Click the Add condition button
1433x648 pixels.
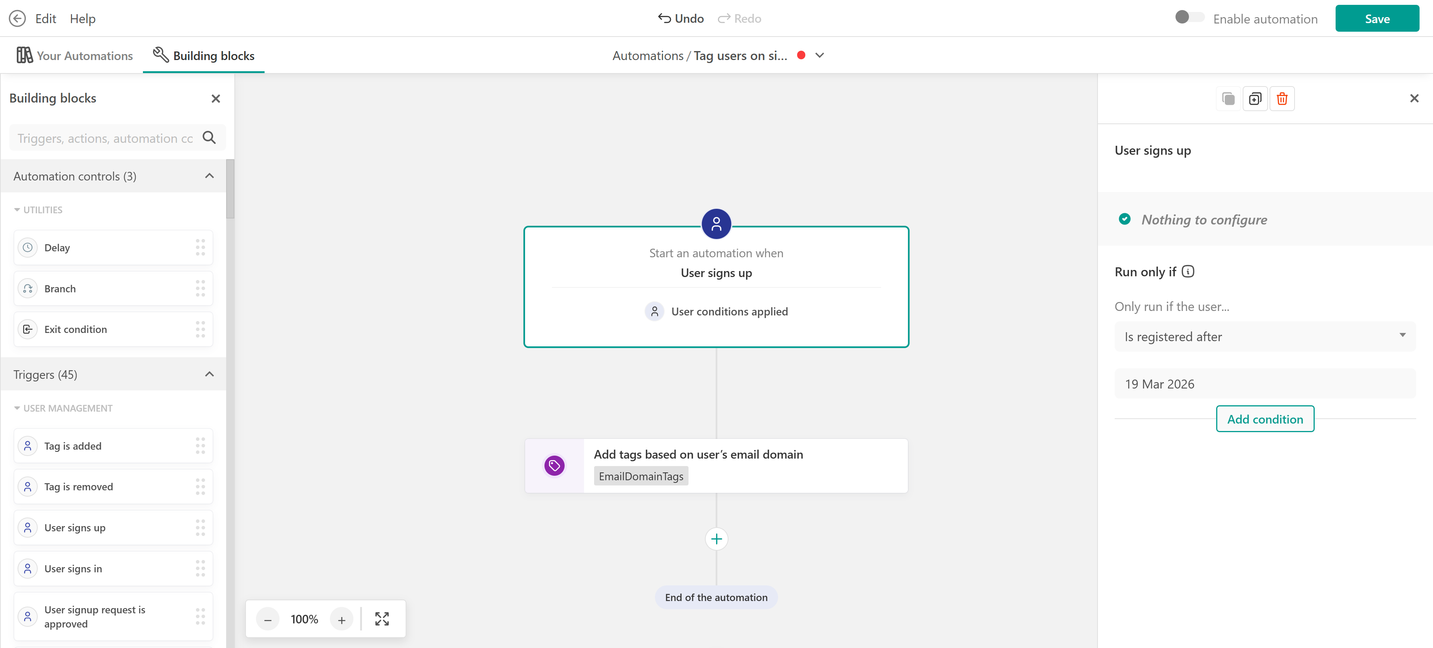[1264, 418]
